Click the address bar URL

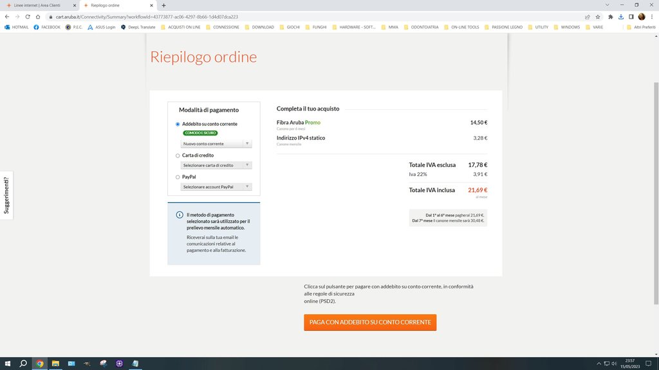coord(147,17)
